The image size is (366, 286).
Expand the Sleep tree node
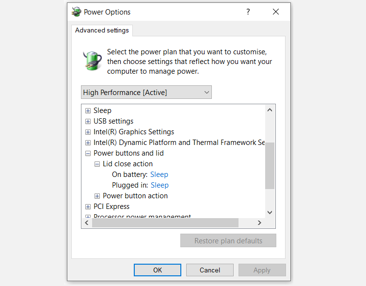tap(88, 111)
